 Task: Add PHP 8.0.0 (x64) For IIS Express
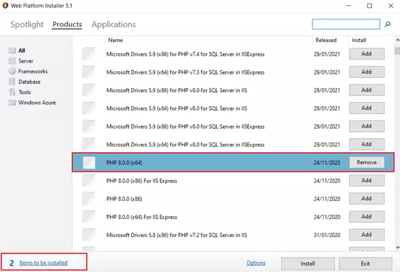(367, 217)
